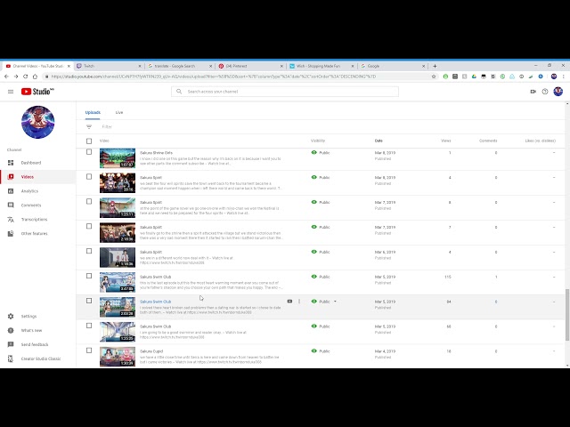The width and height of the screenshot is (570, 427).
Task: Click the green eye on Sakura Shrine Girls row
Action: click(314, 152)
